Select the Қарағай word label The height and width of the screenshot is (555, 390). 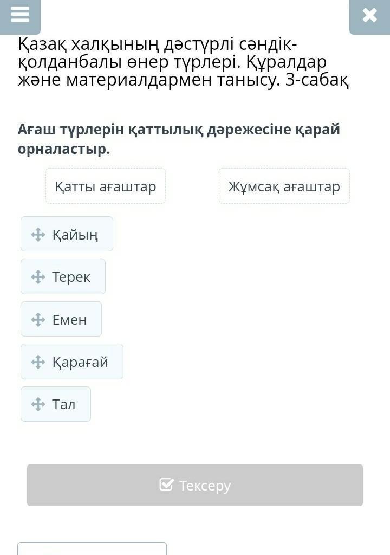click(80, 362)
